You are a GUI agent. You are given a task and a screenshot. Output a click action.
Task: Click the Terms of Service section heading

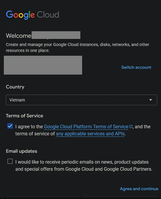pos(25,116)
